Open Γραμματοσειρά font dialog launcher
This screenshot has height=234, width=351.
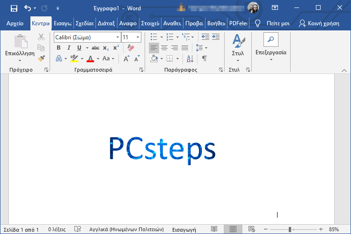click(141, 70)
